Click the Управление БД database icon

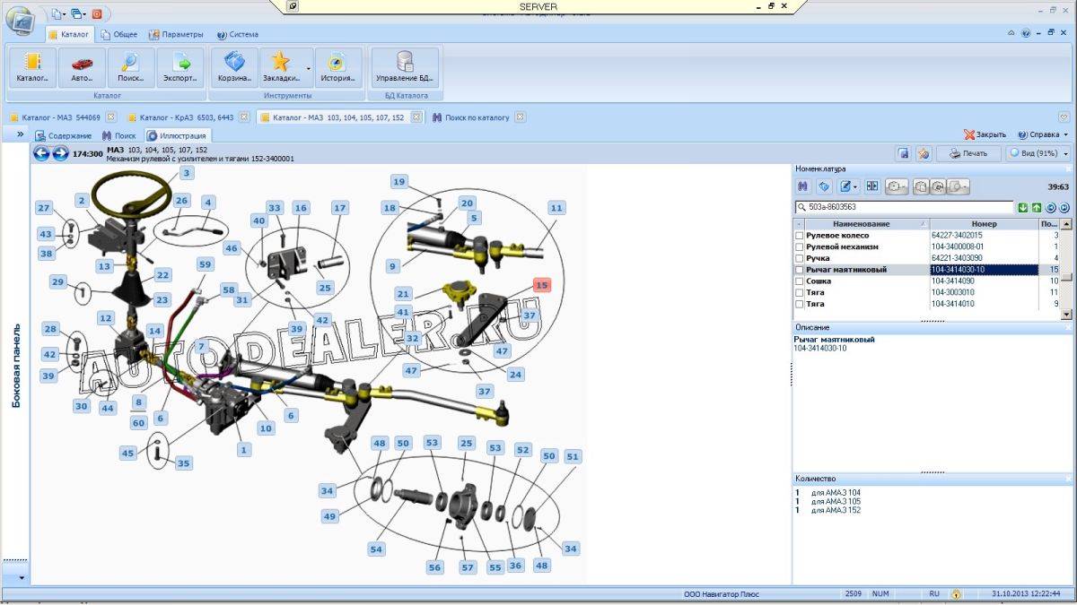click(405, 68)
